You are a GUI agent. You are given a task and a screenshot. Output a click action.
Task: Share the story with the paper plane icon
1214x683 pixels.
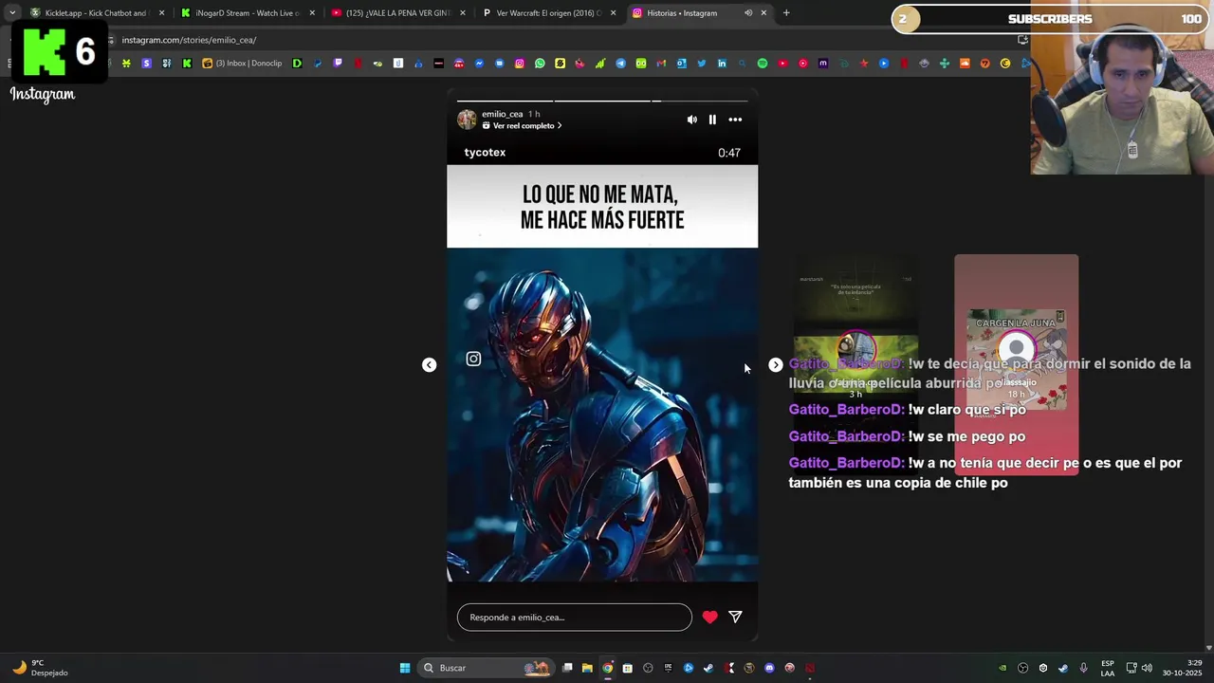[735, 617]
